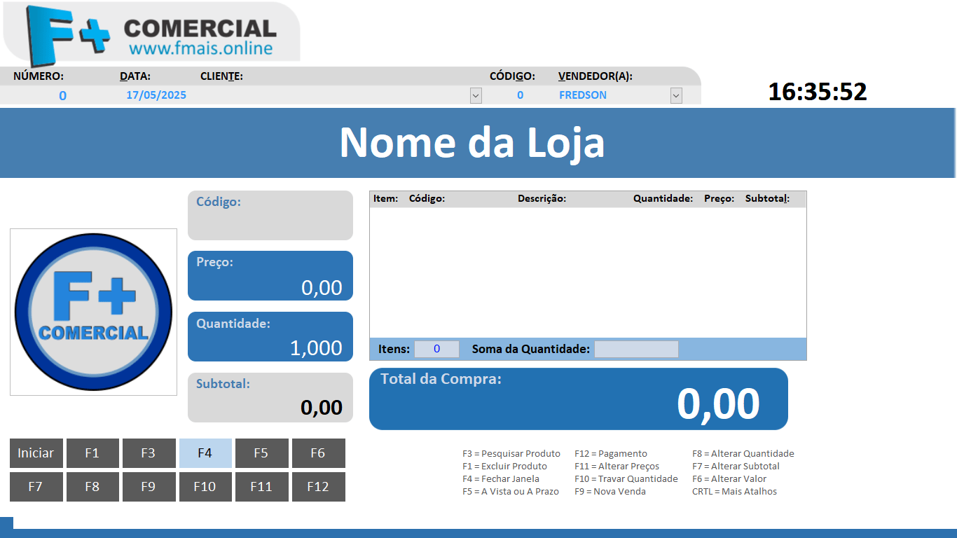The height and width of the screenshot is (538, 957).
Task: Click F3 button to search product
Action: pyautogui.click(x=149, y=453)
